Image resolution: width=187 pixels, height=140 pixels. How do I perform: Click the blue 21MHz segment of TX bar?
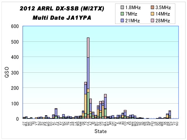point(86,90)
